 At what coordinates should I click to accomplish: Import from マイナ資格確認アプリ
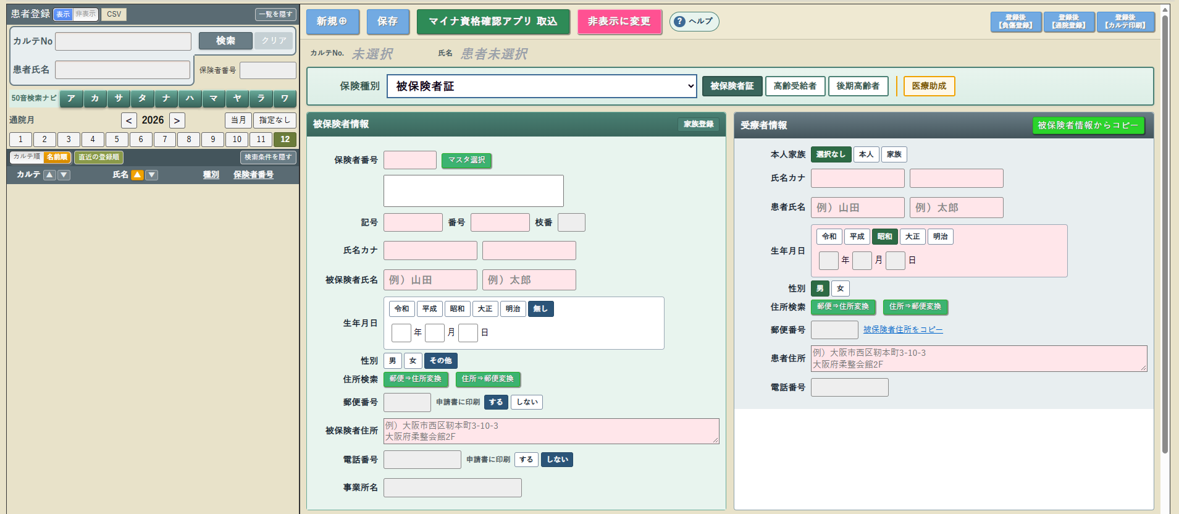tap(493, 22)
